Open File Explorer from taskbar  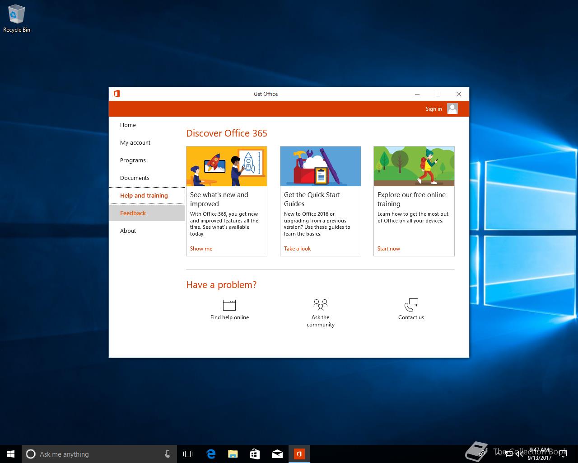(233, 454)
